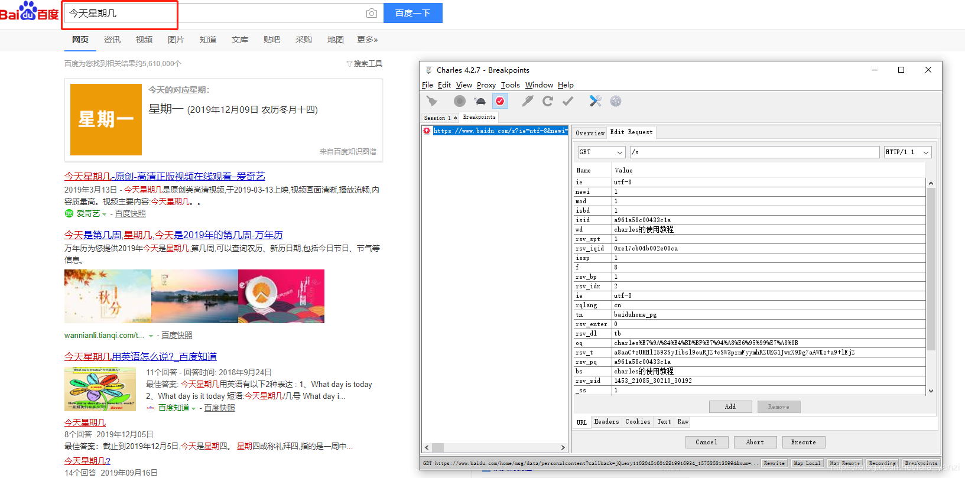Select the Edit Request tab
This screenshot has height=478, width=965.
coord(631,132)
